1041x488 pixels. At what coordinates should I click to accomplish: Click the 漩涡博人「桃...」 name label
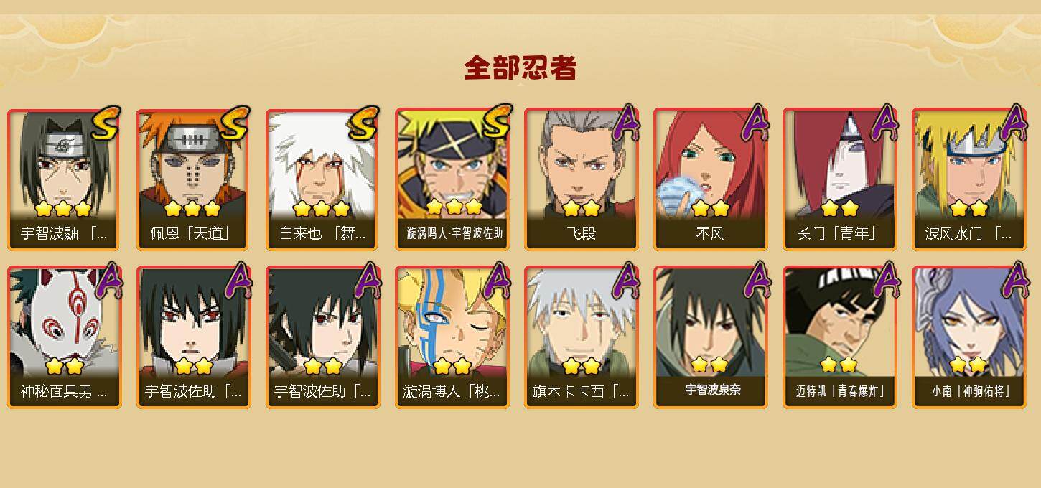(x=452, y=392)
